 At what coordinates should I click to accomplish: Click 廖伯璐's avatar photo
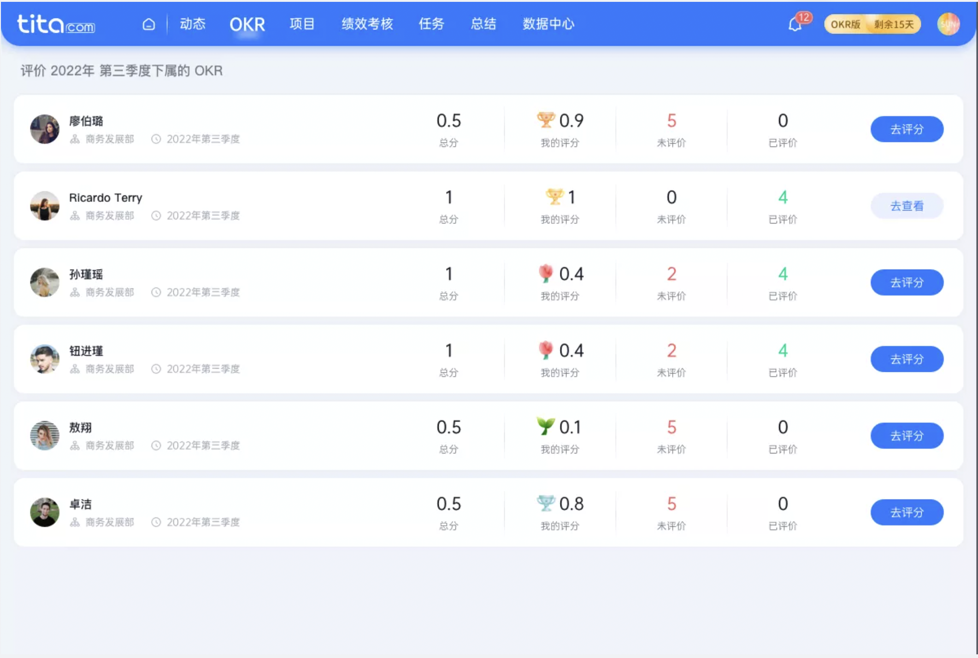(x=45, y=129)
